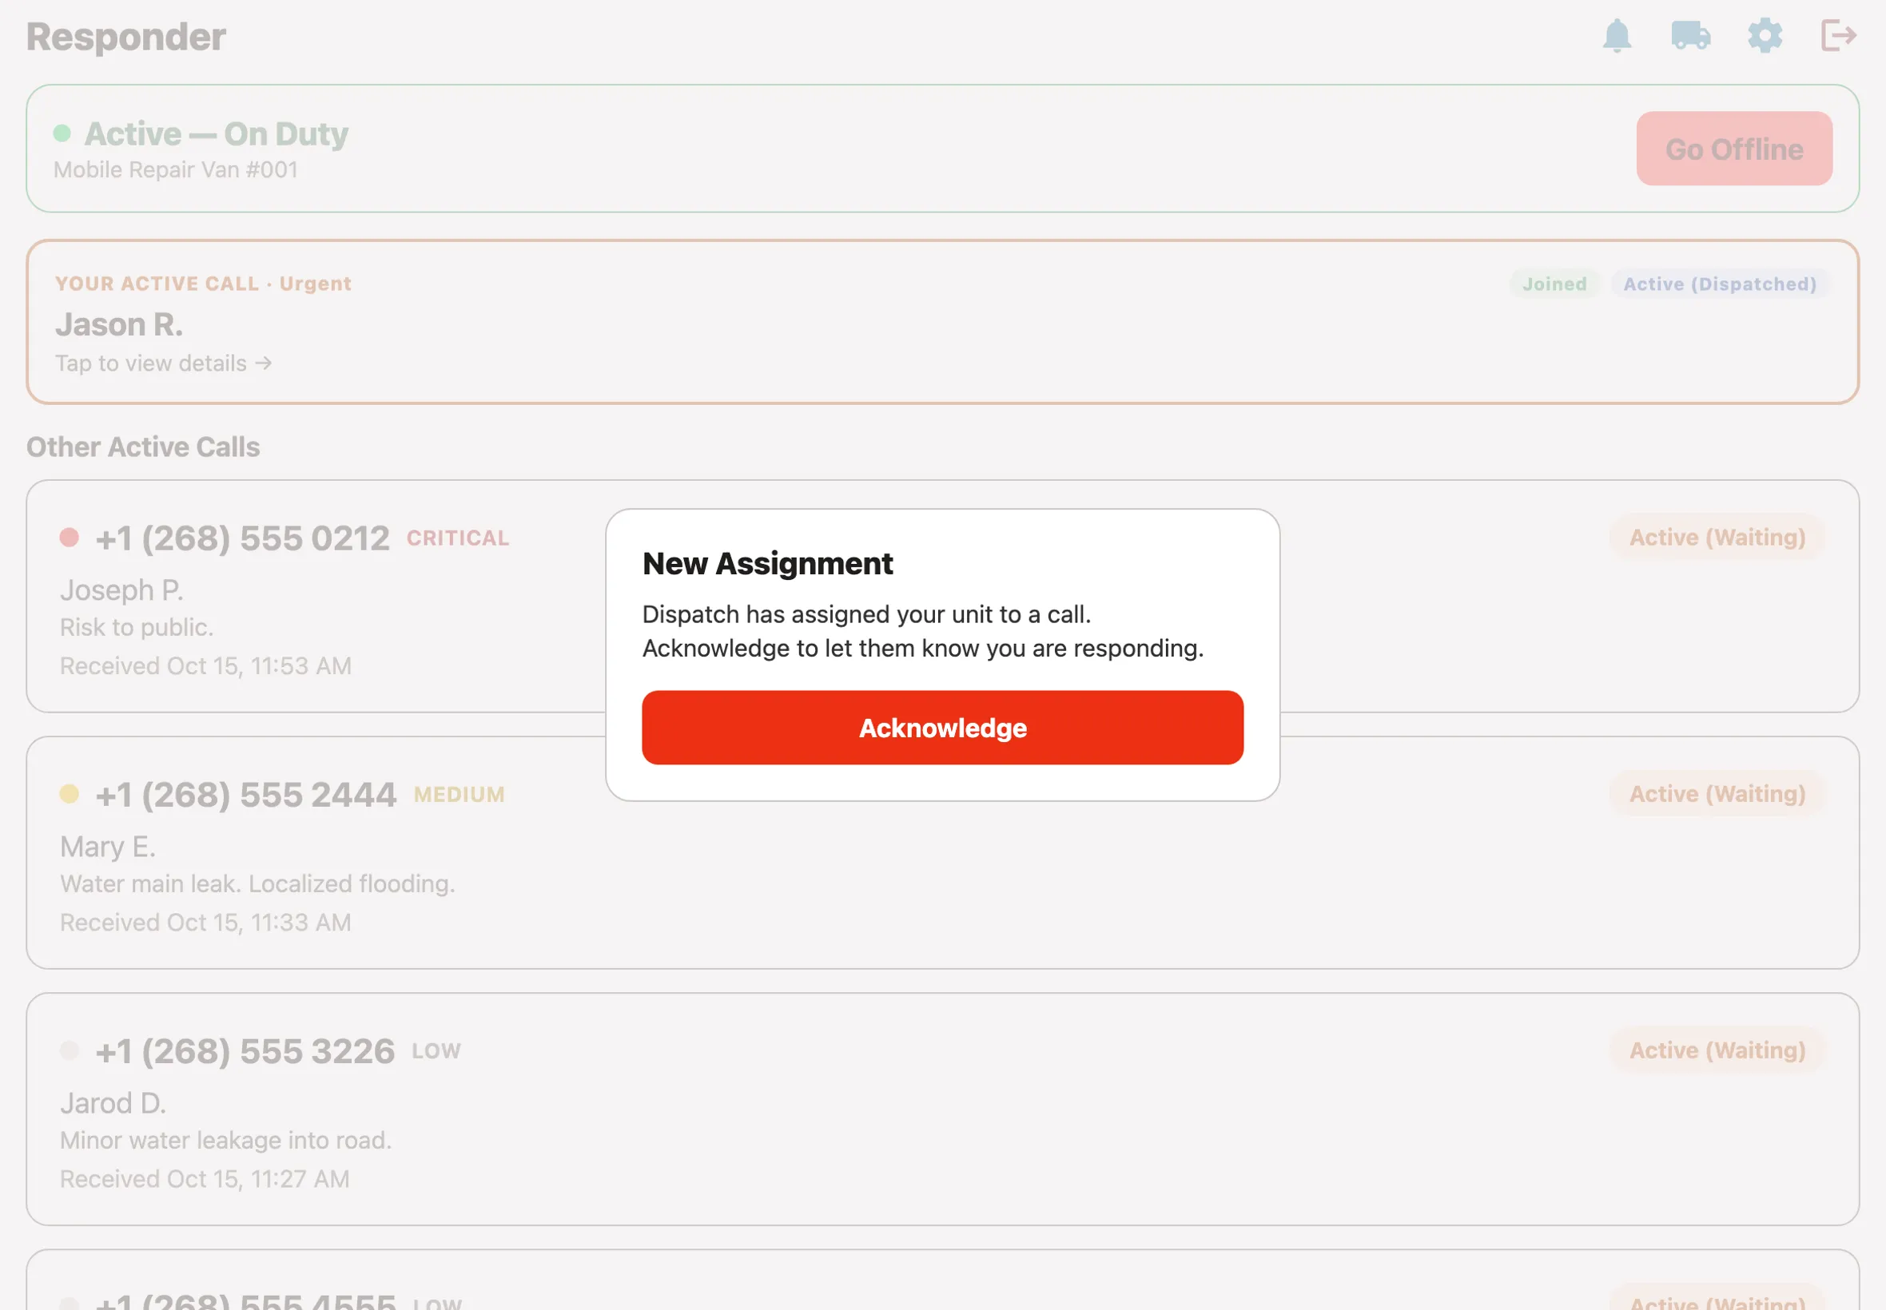This screenshot has height=1310, width=1886.
Task: Select the Active (Dispatched) status badge
Action: pos(1719,284)
